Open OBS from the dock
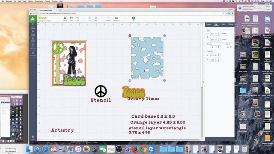274x154 pixels. pos(119,149)
